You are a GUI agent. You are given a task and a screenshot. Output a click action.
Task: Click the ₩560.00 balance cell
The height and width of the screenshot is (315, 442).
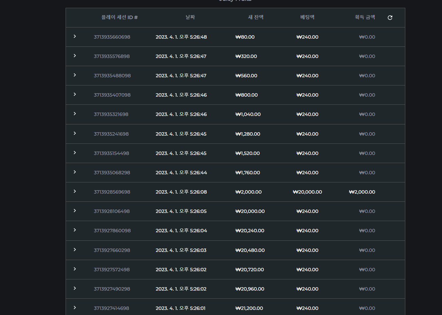tap(246, 76)
